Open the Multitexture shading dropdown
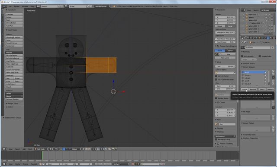Image resolution: width=277 pixels, height=167 pixels. tap(225, 136)
